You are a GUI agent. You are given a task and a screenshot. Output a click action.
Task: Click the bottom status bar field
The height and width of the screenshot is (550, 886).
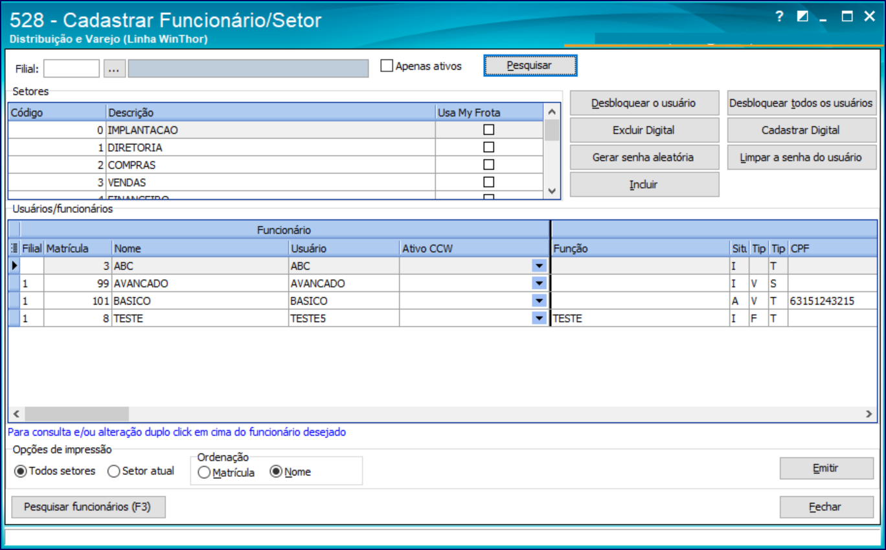point(442,536)
